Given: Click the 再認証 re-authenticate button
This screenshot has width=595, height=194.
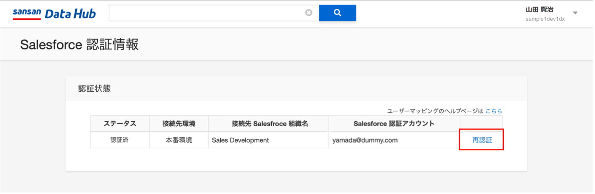Looking at the screenshot, I should pos(482,140).
